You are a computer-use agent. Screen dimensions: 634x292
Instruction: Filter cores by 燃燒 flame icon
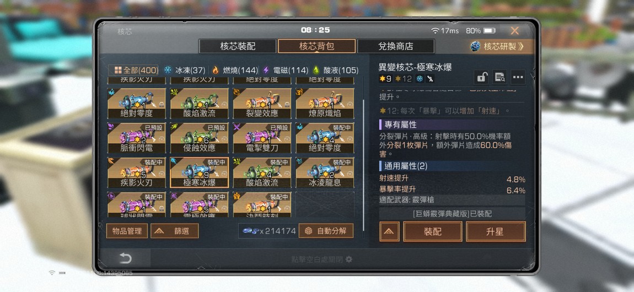click(x=216, y=71)
